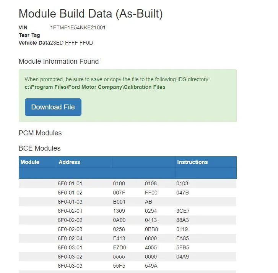Click the BCE Modules heading
Screen dimensions: 278x273
coord(39,148)
